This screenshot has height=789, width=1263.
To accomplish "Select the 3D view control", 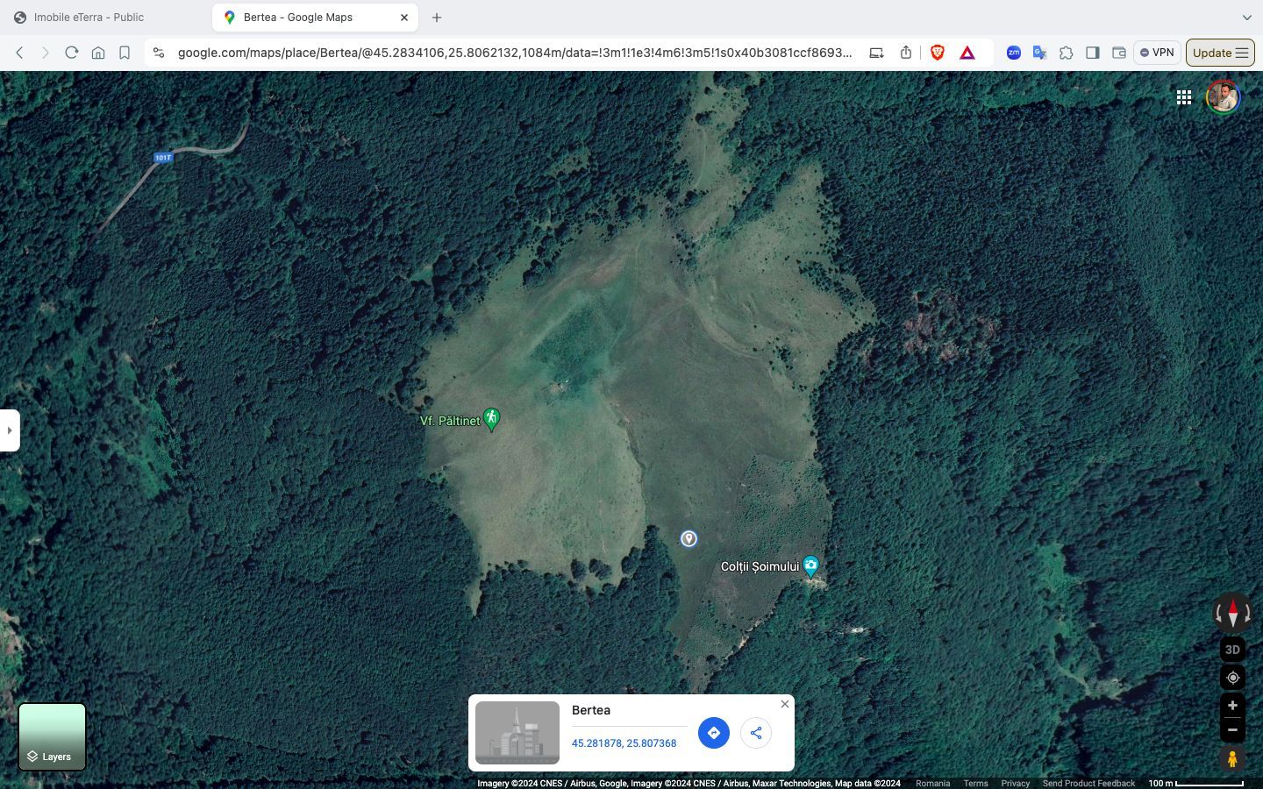I will point(1232,650).
